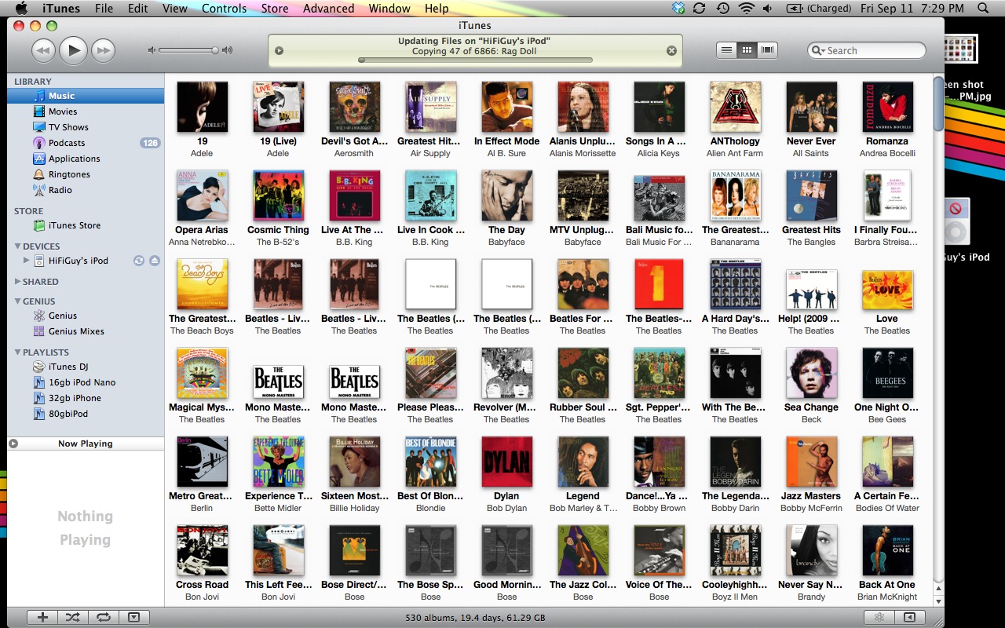1005x628 pixels.
Task: Click the Time Machine menu bar icon
Action: click(x=722, y=9)
